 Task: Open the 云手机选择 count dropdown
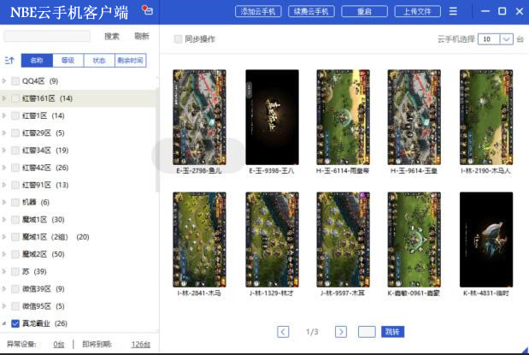click(506, 39)
